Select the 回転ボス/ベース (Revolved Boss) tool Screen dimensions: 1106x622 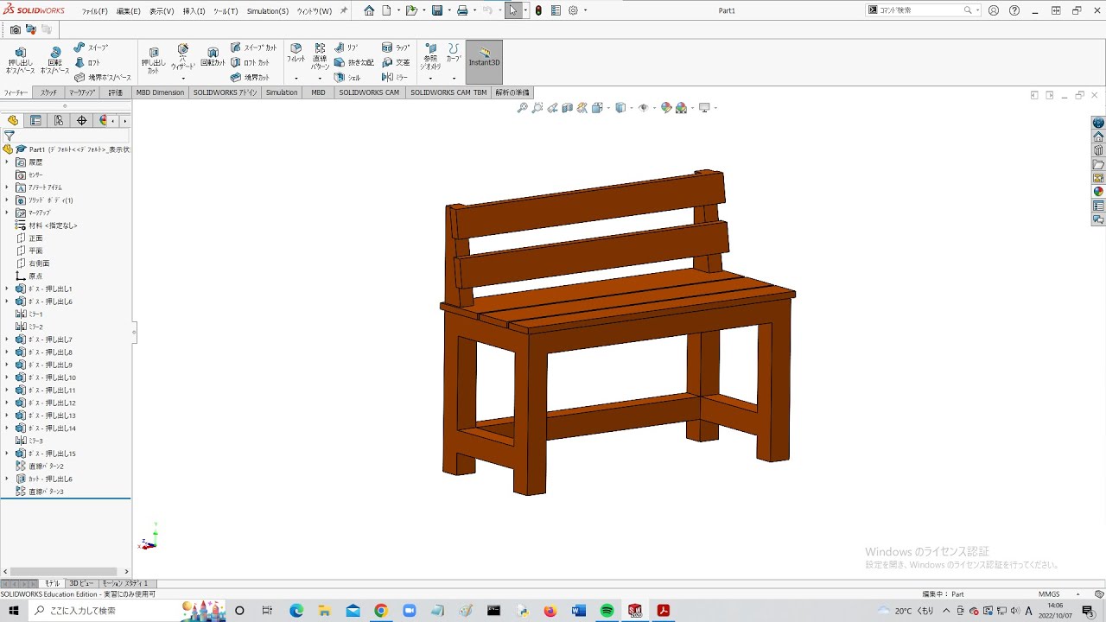(x=54, y=60)
